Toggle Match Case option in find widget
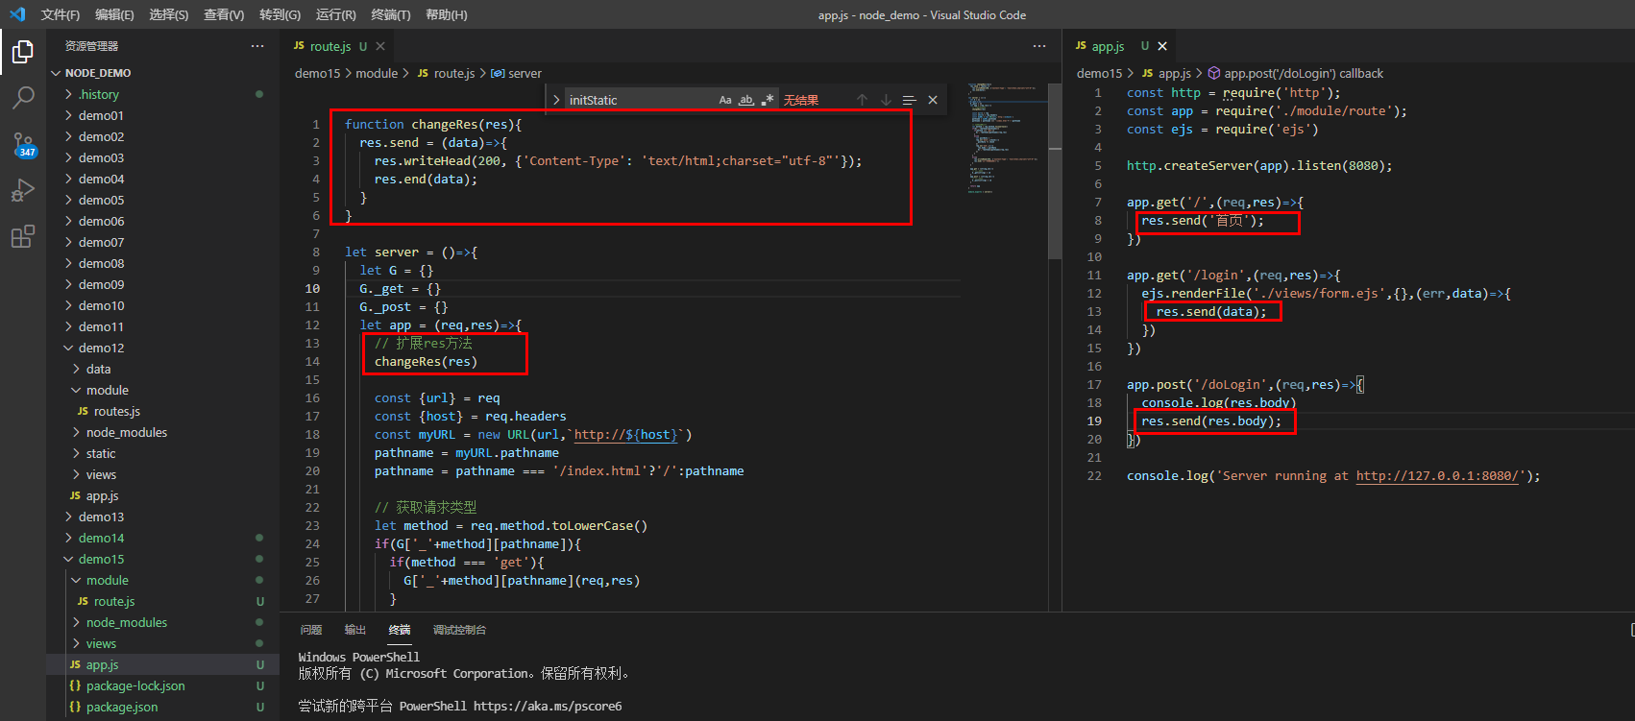 (x=725, y=100)
